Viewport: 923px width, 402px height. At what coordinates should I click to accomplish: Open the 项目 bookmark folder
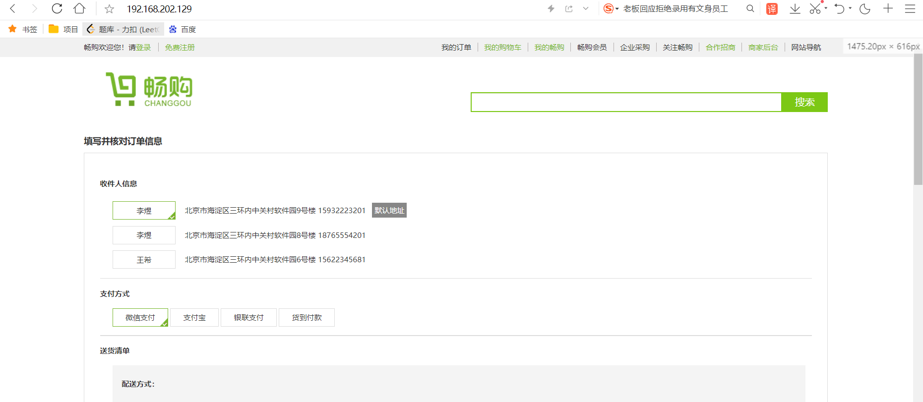[x=63, y=29]
